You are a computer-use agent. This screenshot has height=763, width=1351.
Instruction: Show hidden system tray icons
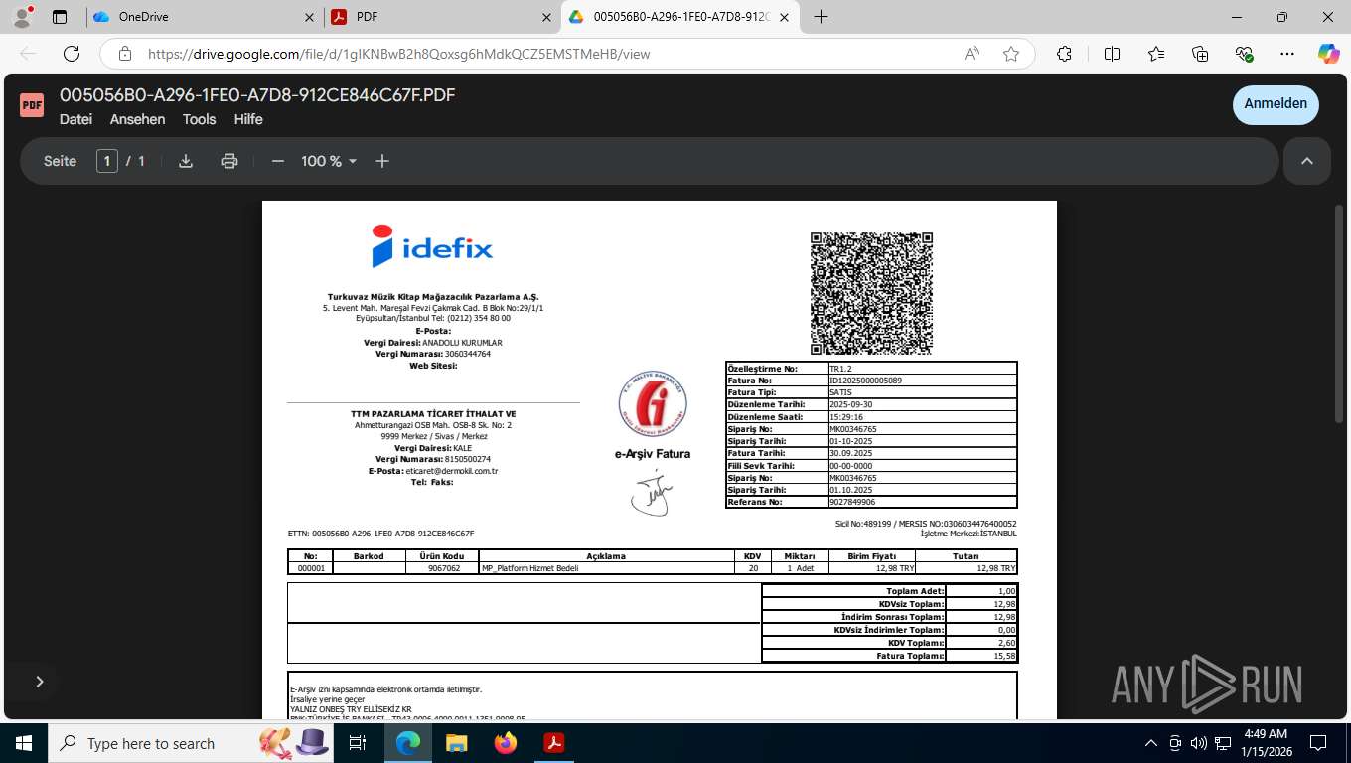coord(1151,743)
